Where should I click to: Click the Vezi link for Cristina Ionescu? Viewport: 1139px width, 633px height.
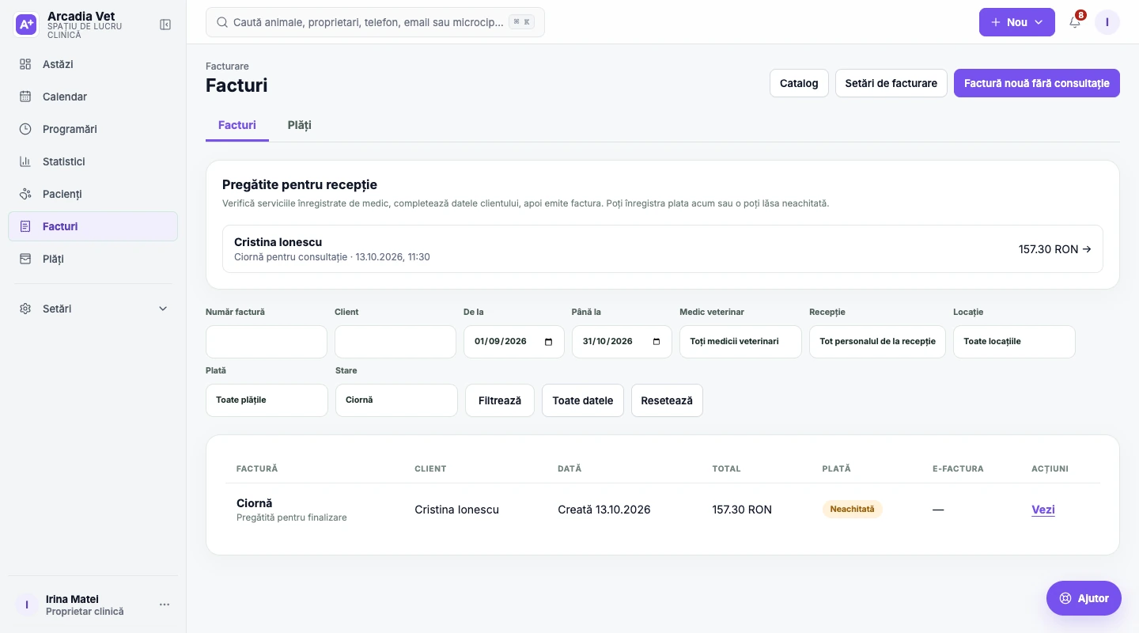1043,510
